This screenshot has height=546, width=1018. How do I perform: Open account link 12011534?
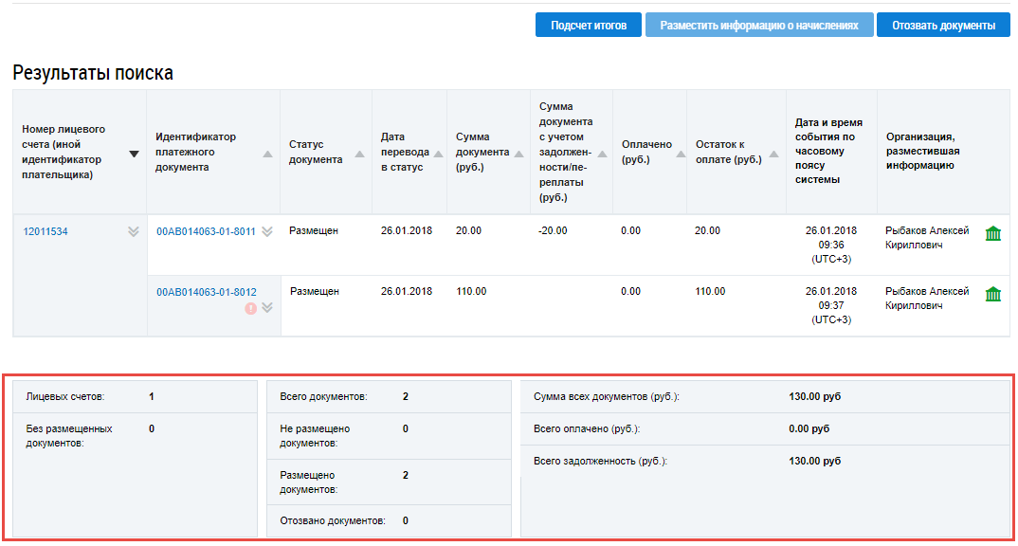pyautogui.click(x=45, y=231)
